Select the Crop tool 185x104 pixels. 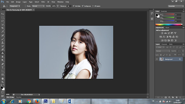tap(3, 28)
